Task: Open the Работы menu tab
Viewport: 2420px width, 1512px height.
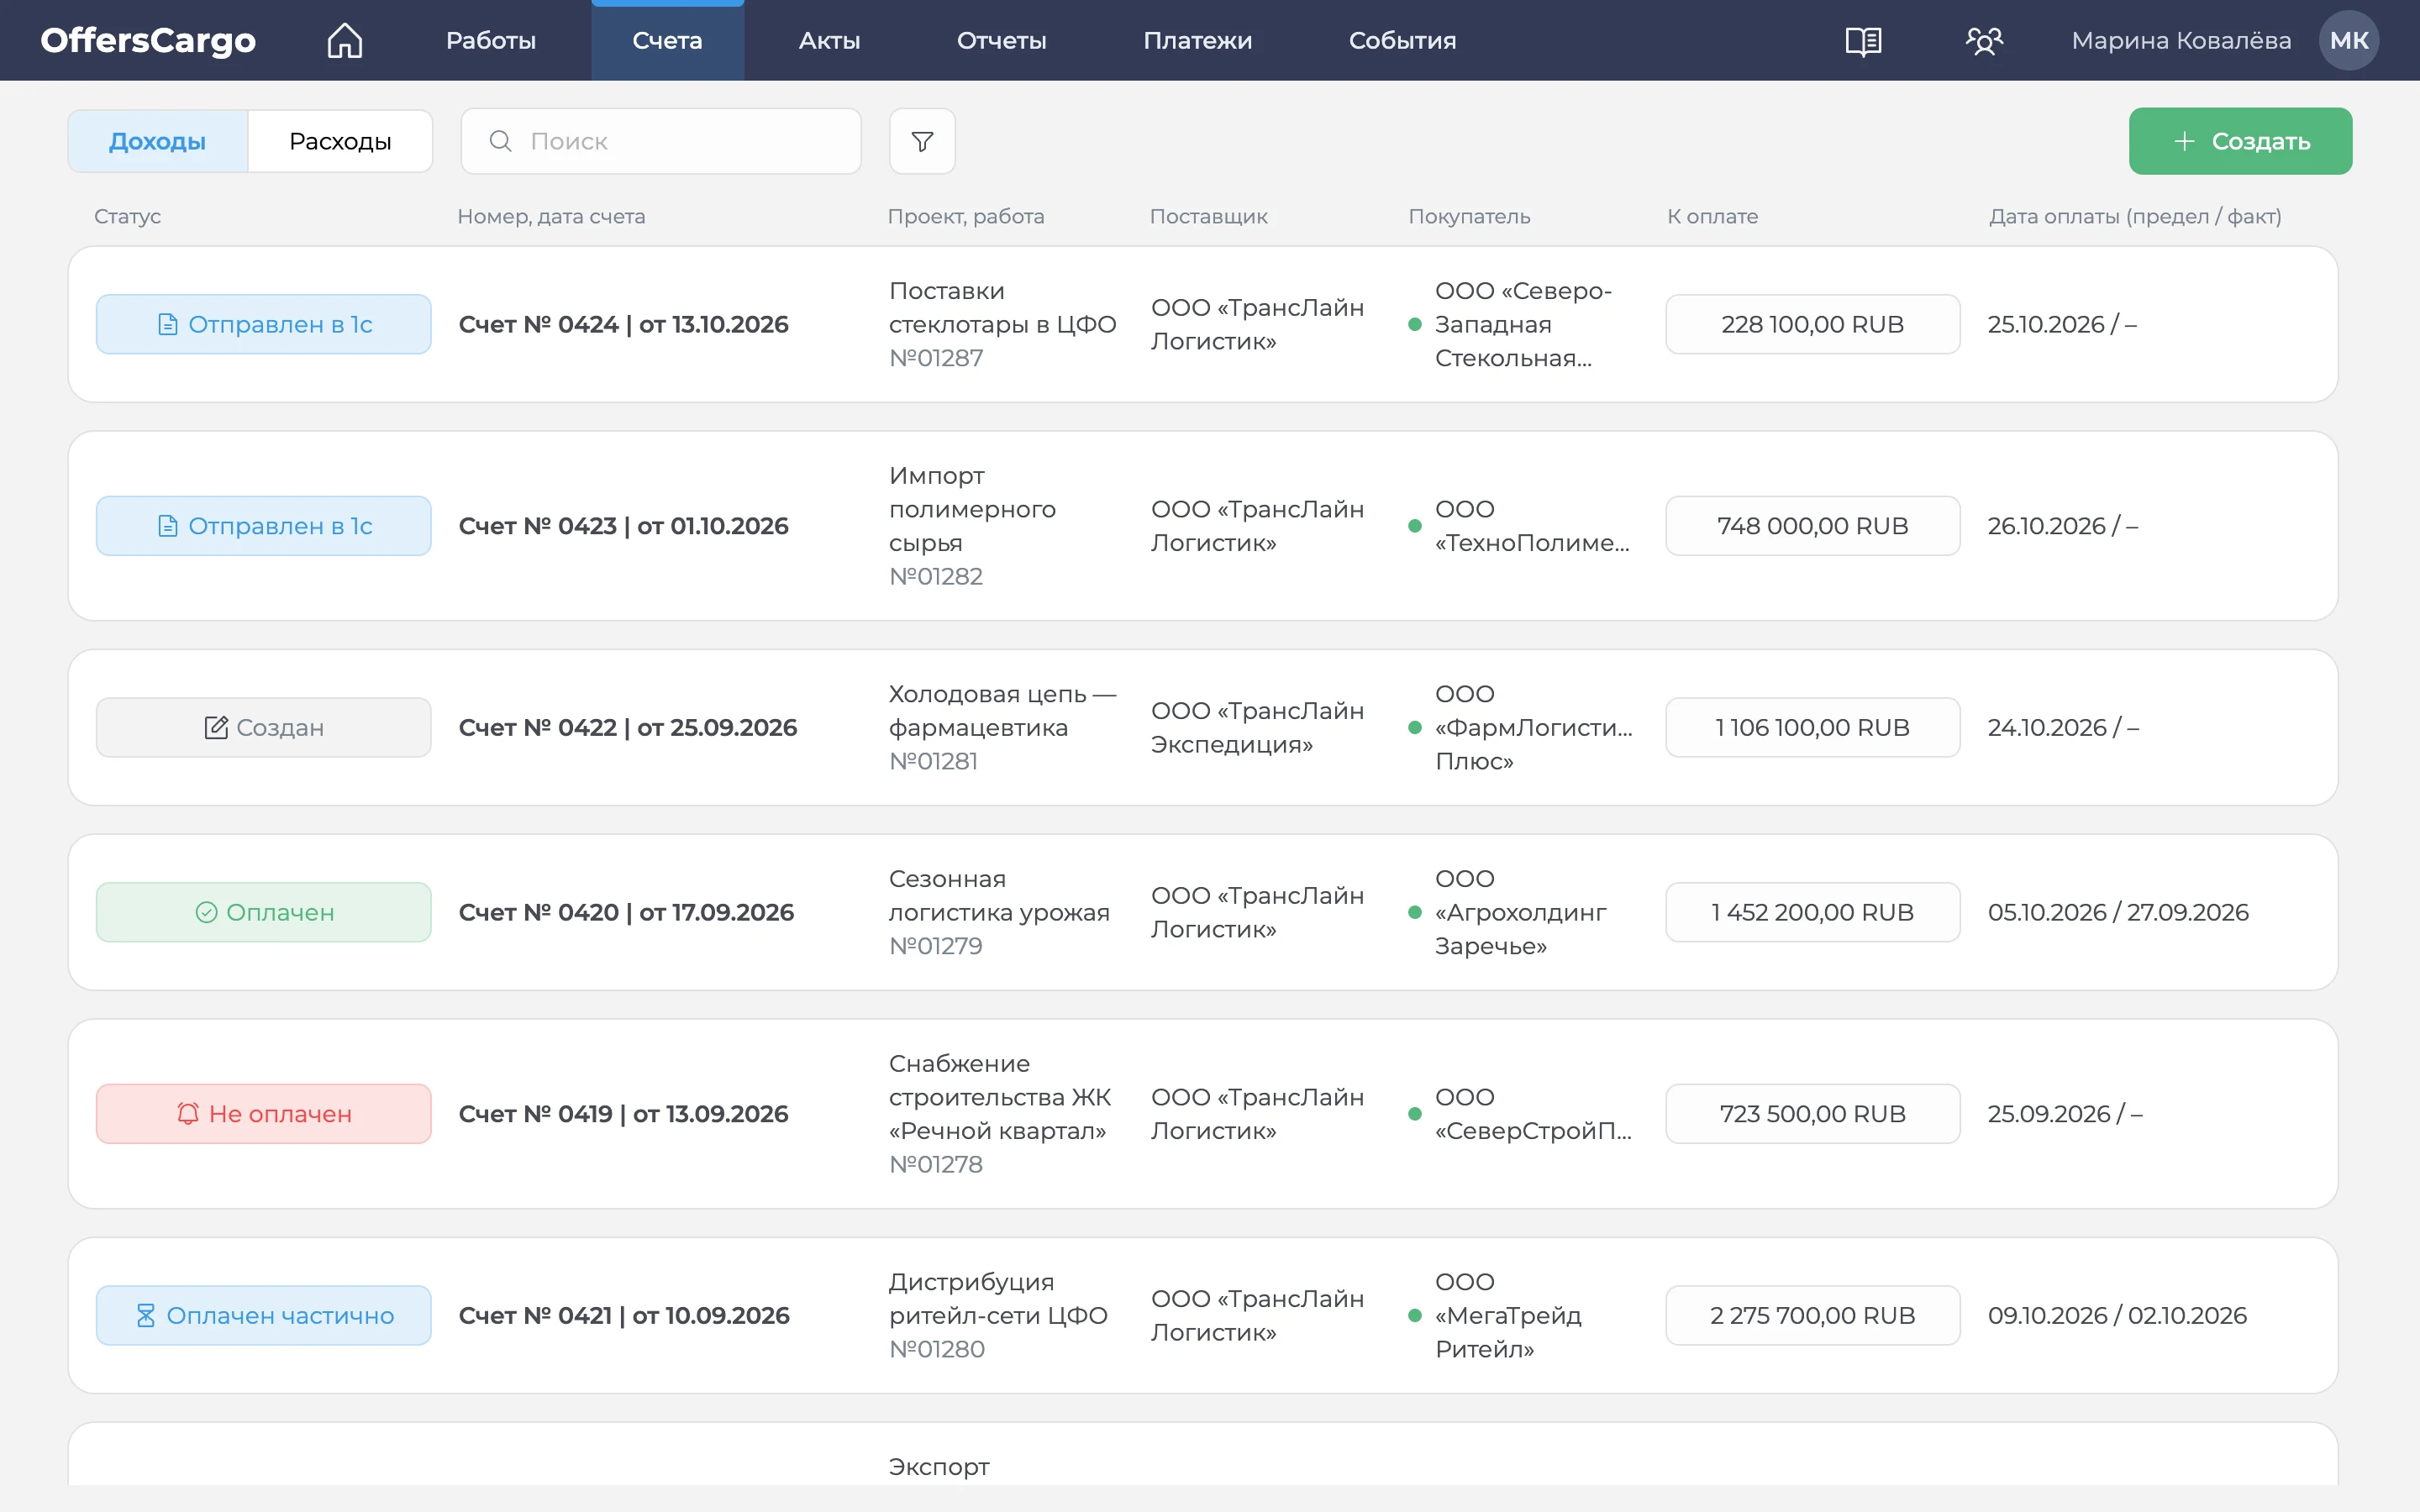Action: tap(491, 40)
